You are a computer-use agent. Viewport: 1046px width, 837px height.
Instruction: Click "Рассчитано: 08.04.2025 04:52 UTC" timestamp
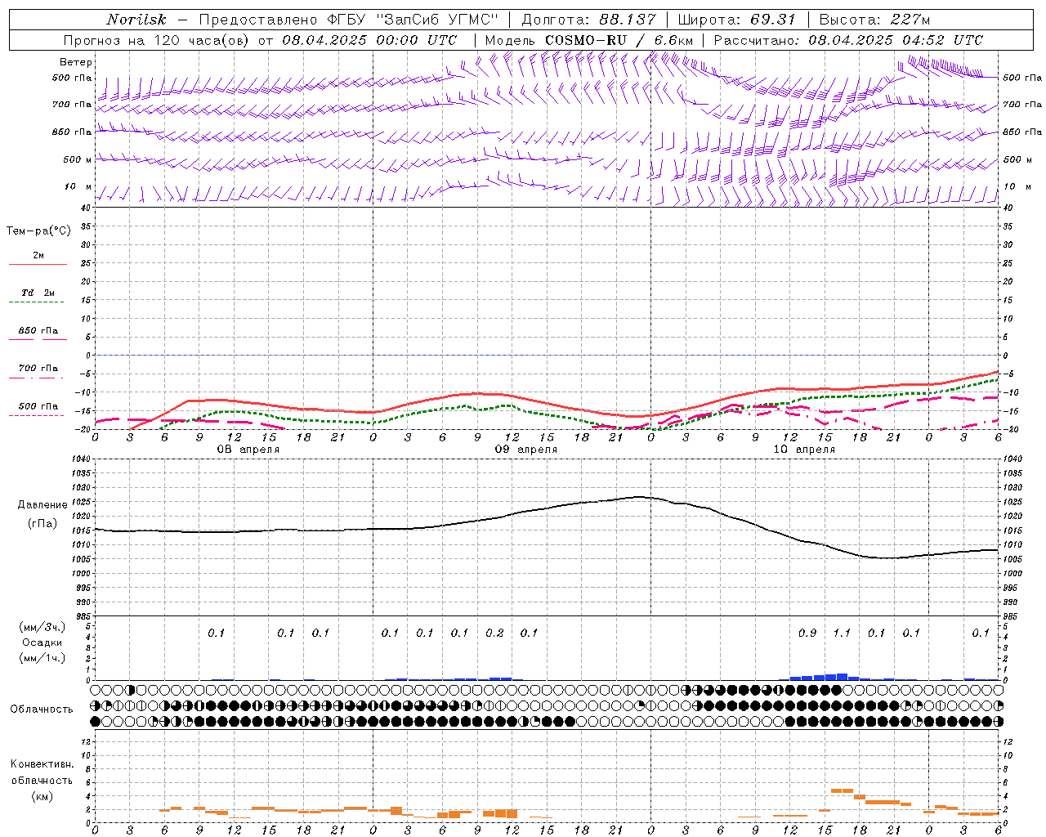849,40
